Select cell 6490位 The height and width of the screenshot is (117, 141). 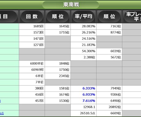point(109,101)
